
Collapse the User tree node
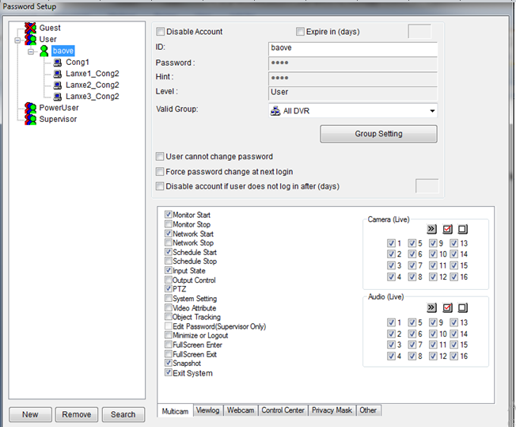(19, 40)
